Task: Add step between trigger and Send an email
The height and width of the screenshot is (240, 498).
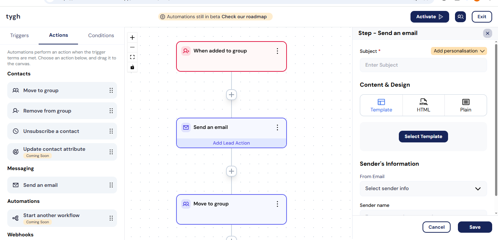Action: (x=232, y=95)
